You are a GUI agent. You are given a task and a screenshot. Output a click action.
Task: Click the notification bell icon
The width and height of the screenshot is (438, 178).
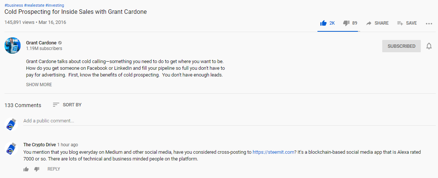click(x=429, y=46)
